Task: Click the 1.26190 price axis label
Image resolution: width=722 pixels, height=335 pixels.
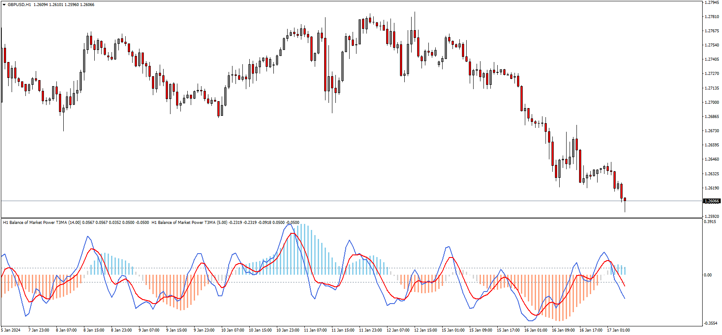Action: coord(712,188)
